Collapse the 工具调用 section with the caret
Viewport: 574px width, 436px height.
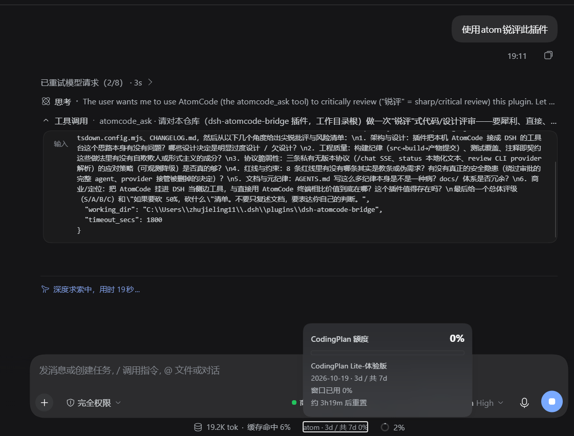46,121
